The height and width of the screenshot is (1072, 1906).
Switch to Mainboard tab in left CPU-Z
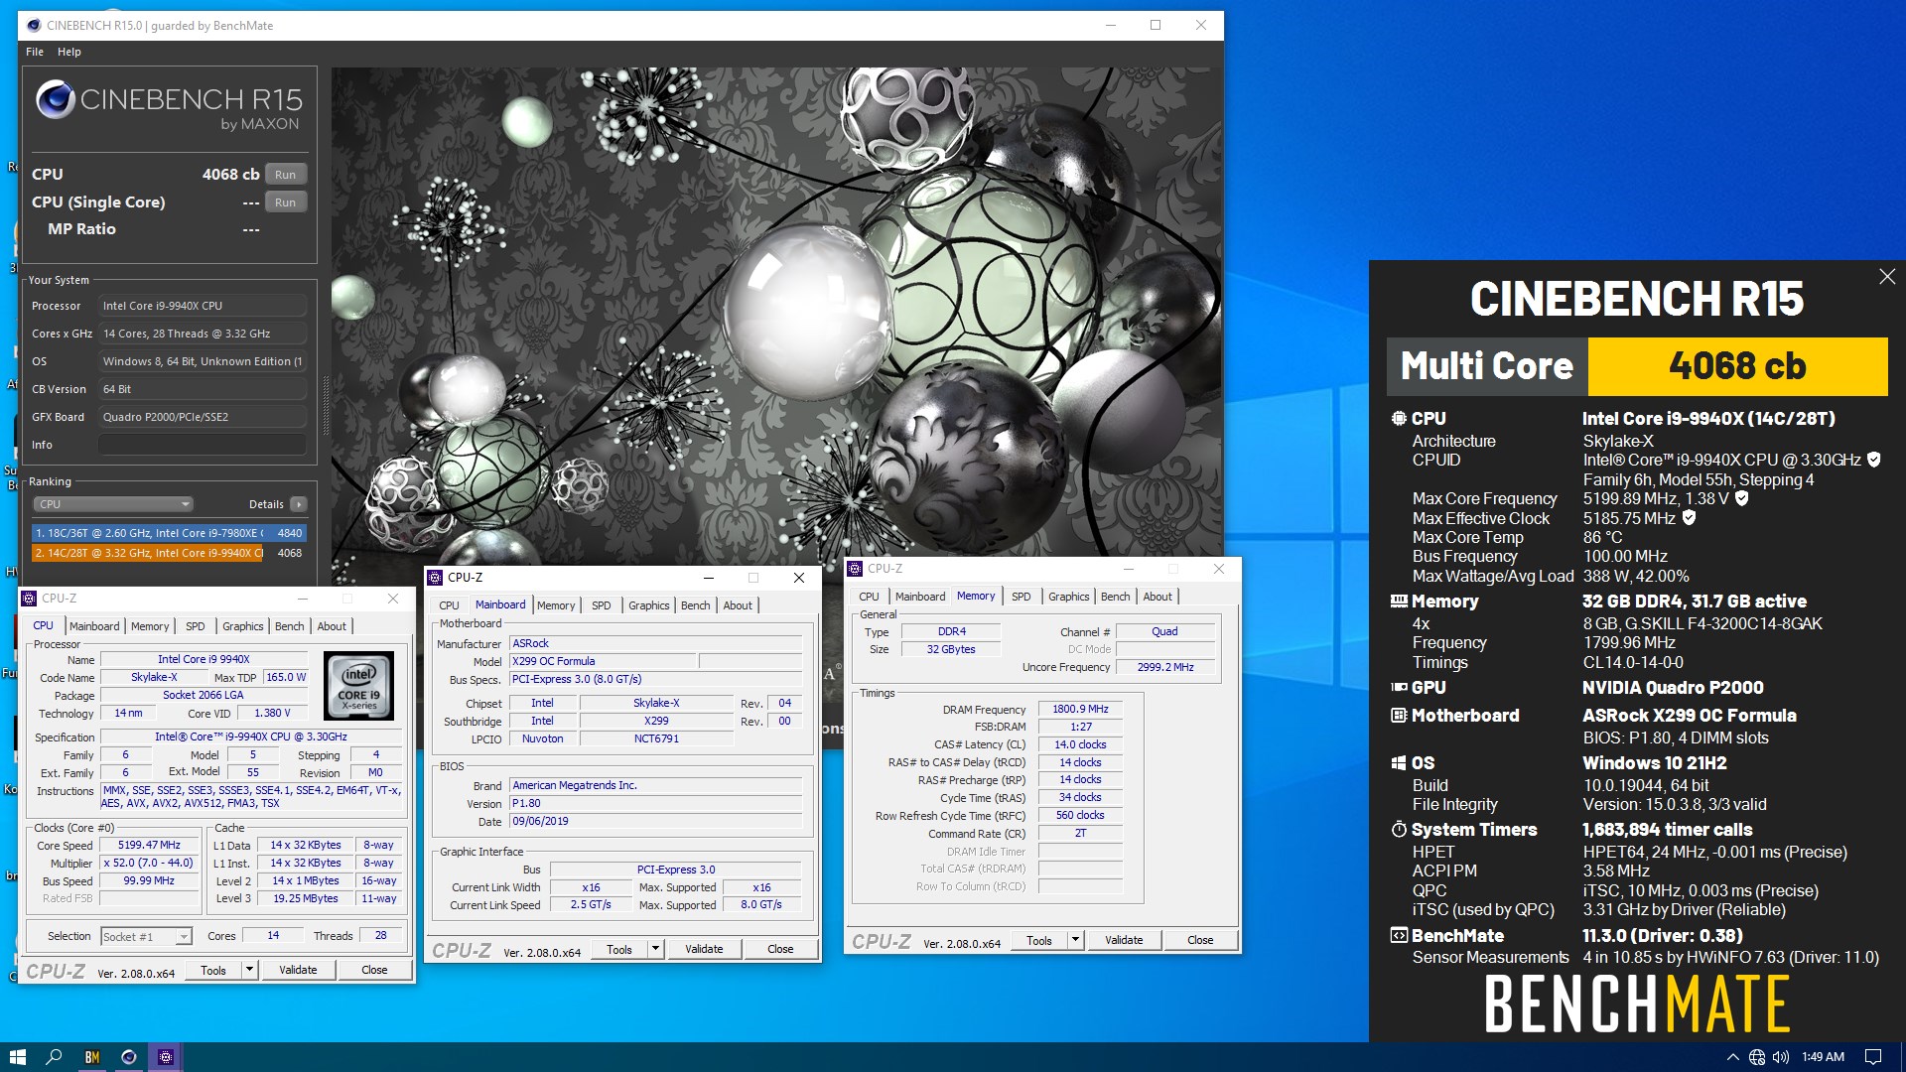(94, 626)
